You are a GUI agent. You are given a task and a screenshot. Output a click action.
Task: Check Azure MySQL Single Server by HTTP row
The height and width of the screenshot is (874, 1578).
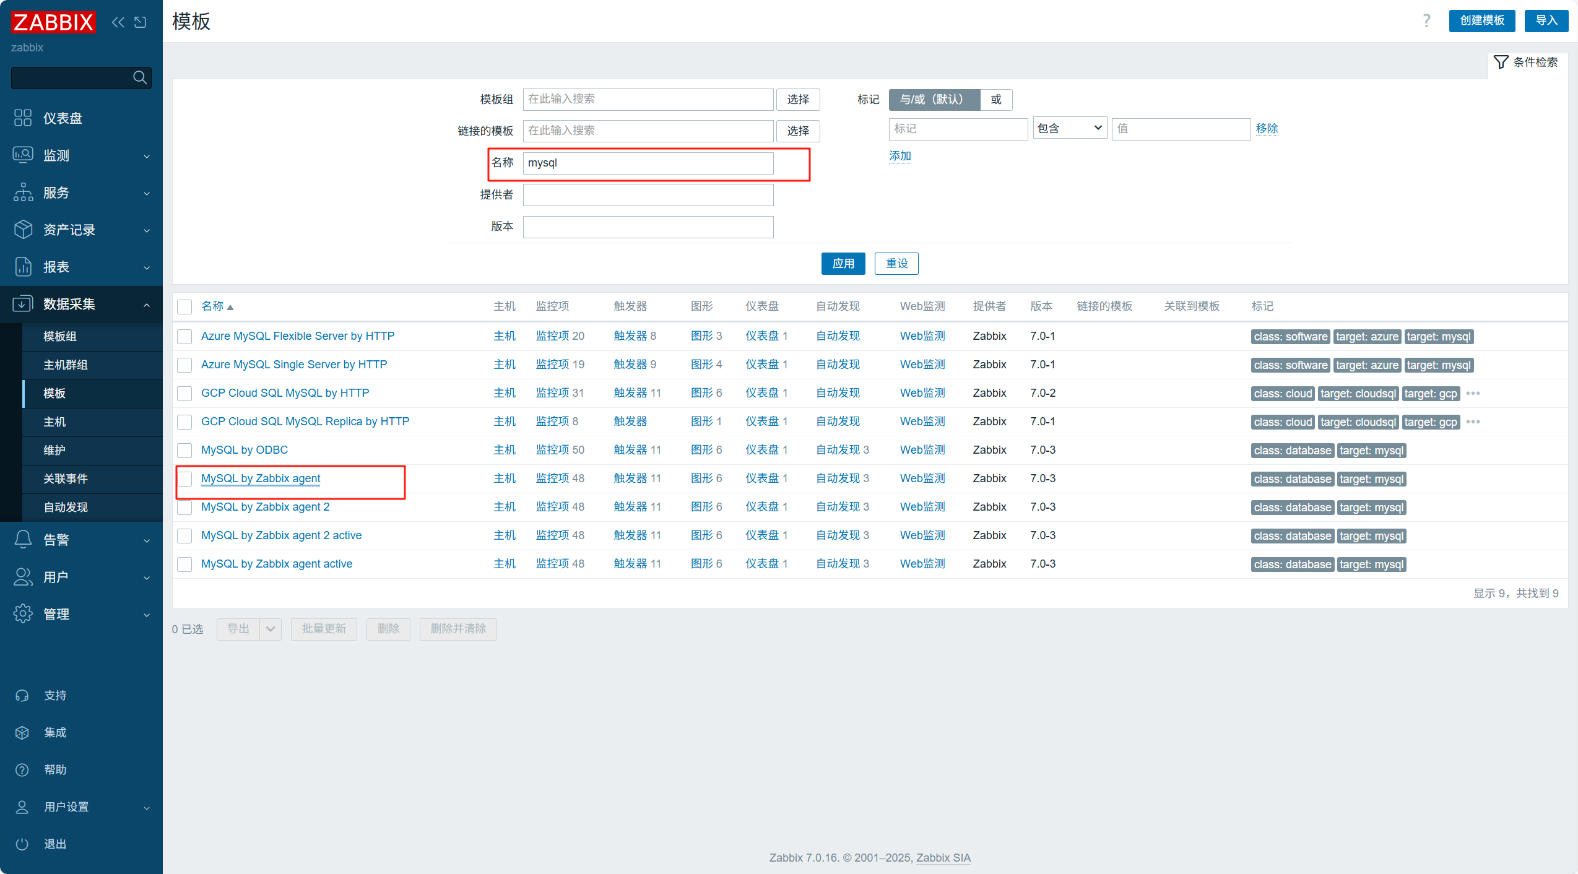click(184, 365)
